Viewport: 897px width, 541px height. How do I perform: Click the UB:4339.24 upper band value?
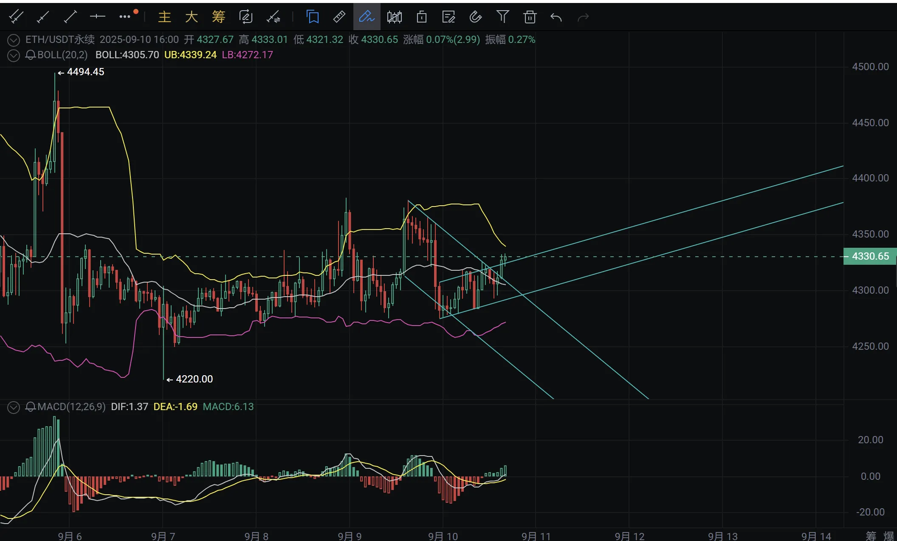click(190, 55)
